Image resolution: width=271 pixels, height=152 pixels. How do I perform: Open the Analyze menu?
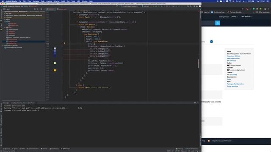point(49,1)
